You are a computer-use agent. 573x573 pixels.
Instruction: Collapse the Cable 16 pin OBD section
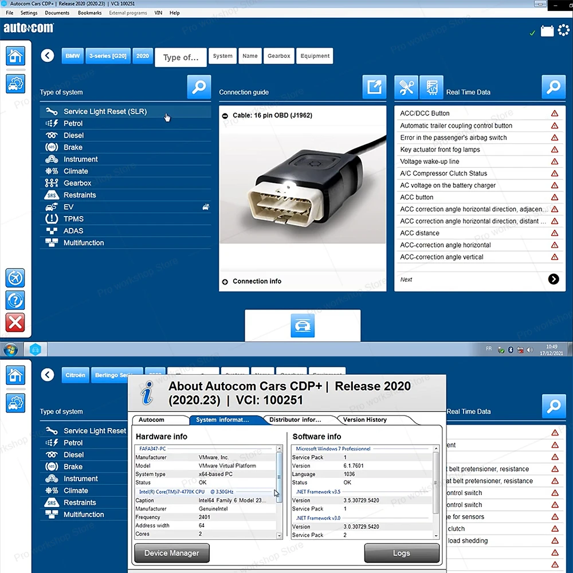(225, 116)
